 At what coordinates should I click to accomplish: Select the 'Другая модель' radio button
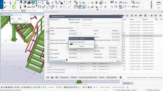(70, 22)
